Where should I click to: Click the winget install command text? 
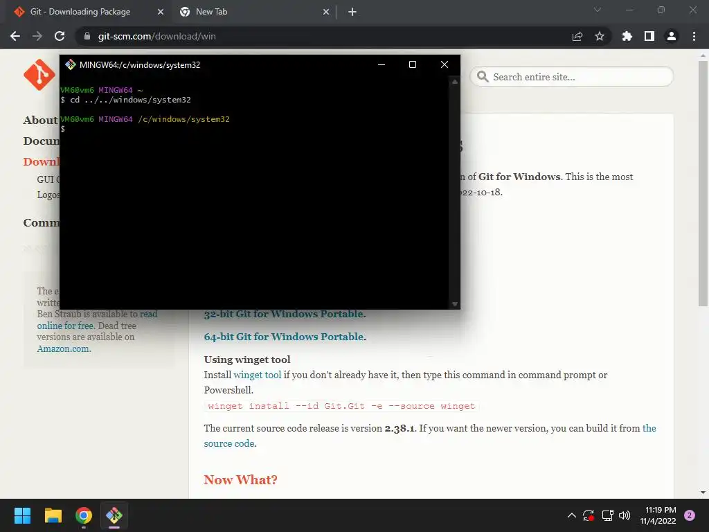341,406
